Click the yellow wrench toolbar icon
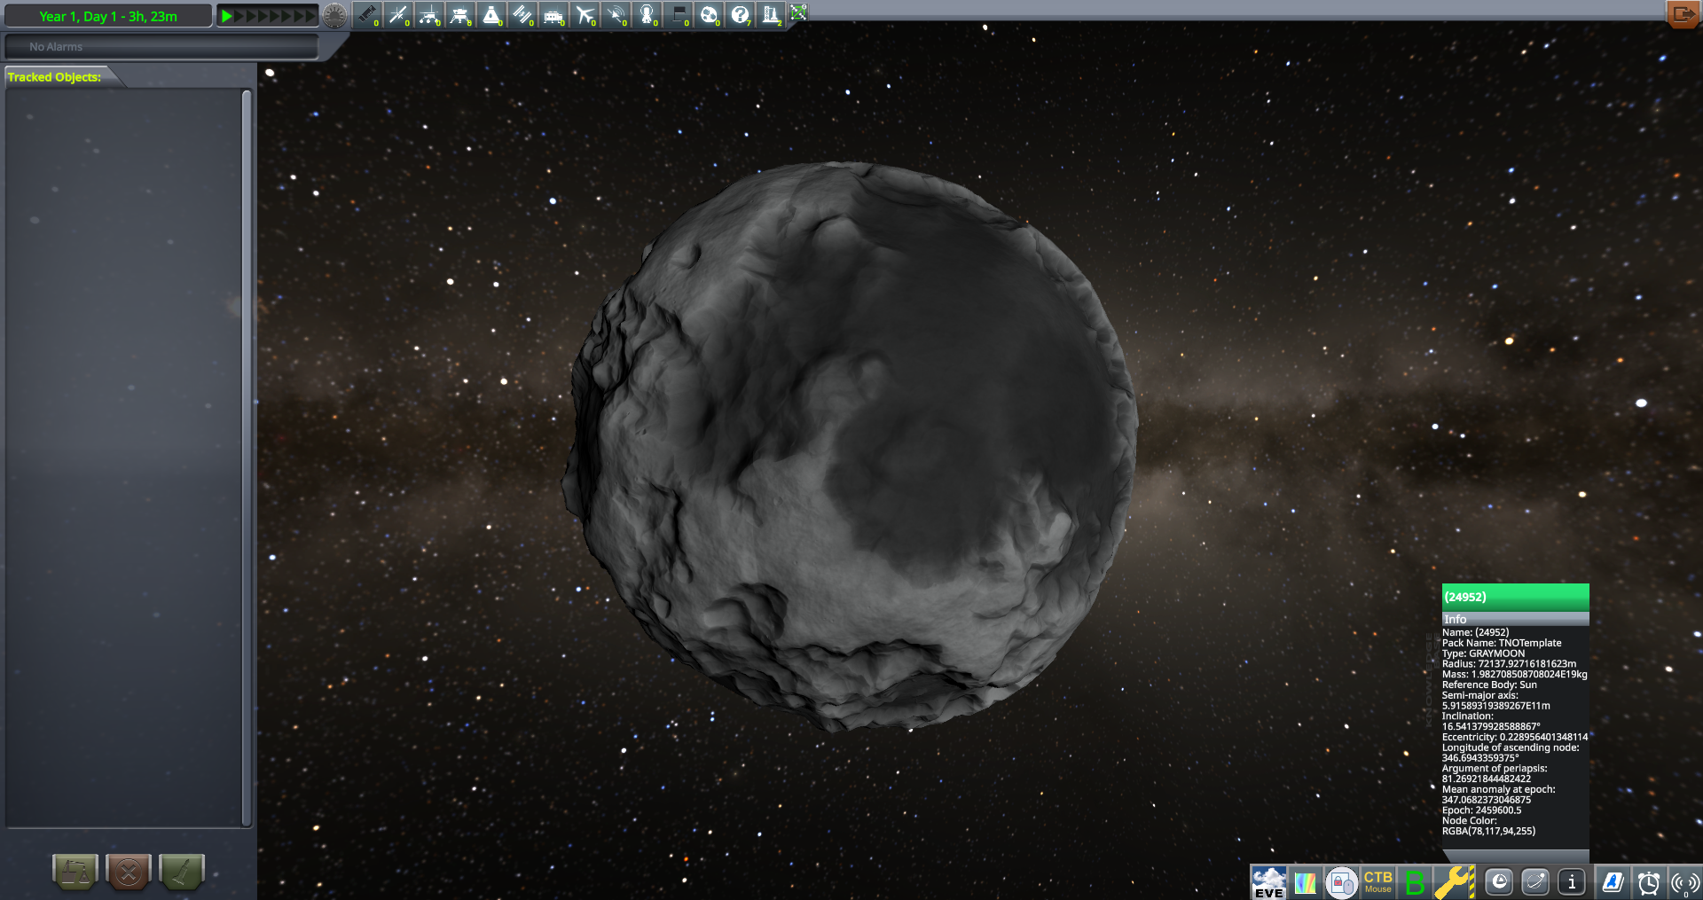The width and height of the screenshot is (1703, 900). coord(1453,882)
